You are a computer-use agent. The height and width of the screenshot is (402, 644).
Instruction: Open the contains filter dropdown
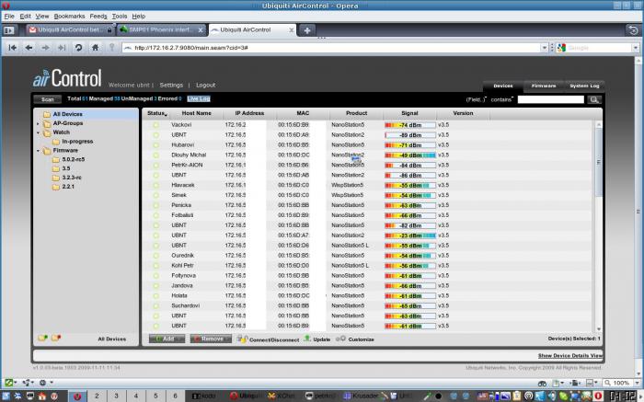[x=502, y=99]
